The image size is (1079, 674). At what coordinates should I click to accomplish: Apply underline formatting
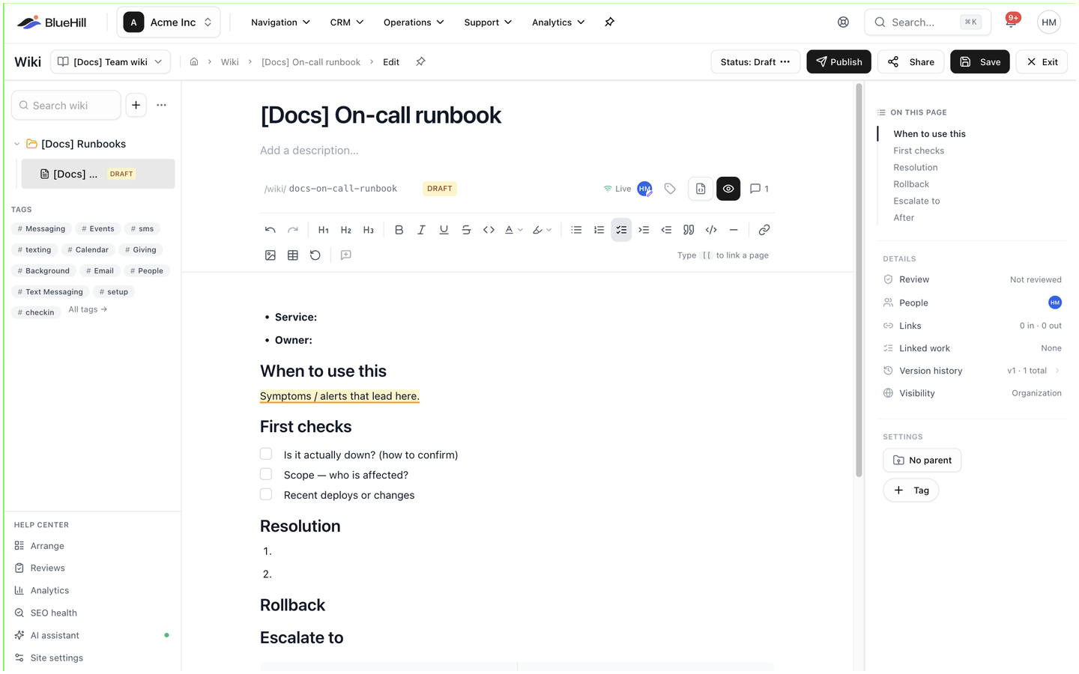[x=444, y=230]
